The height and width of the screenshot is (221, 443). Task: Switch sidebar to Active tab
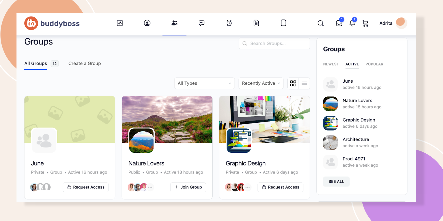pyautogui.click(x=352, y=64)
